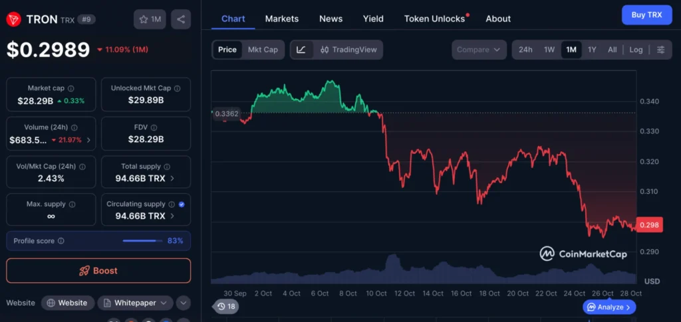
Task: Click the Market cap info icon
Action: (71, 88)
